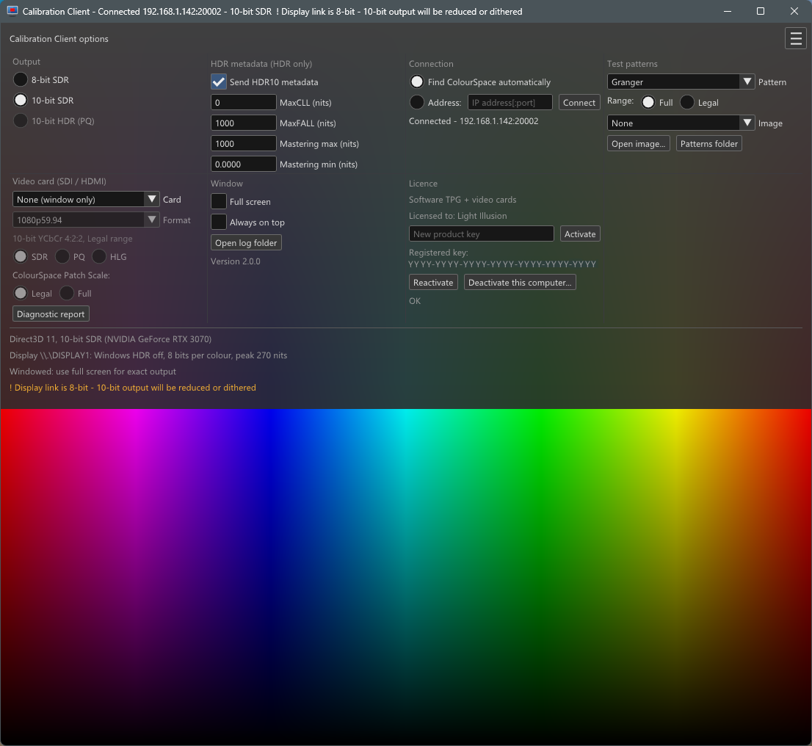Select 10-bit HDR (PQ) output
Screen dimensions: 812x746
21,120
